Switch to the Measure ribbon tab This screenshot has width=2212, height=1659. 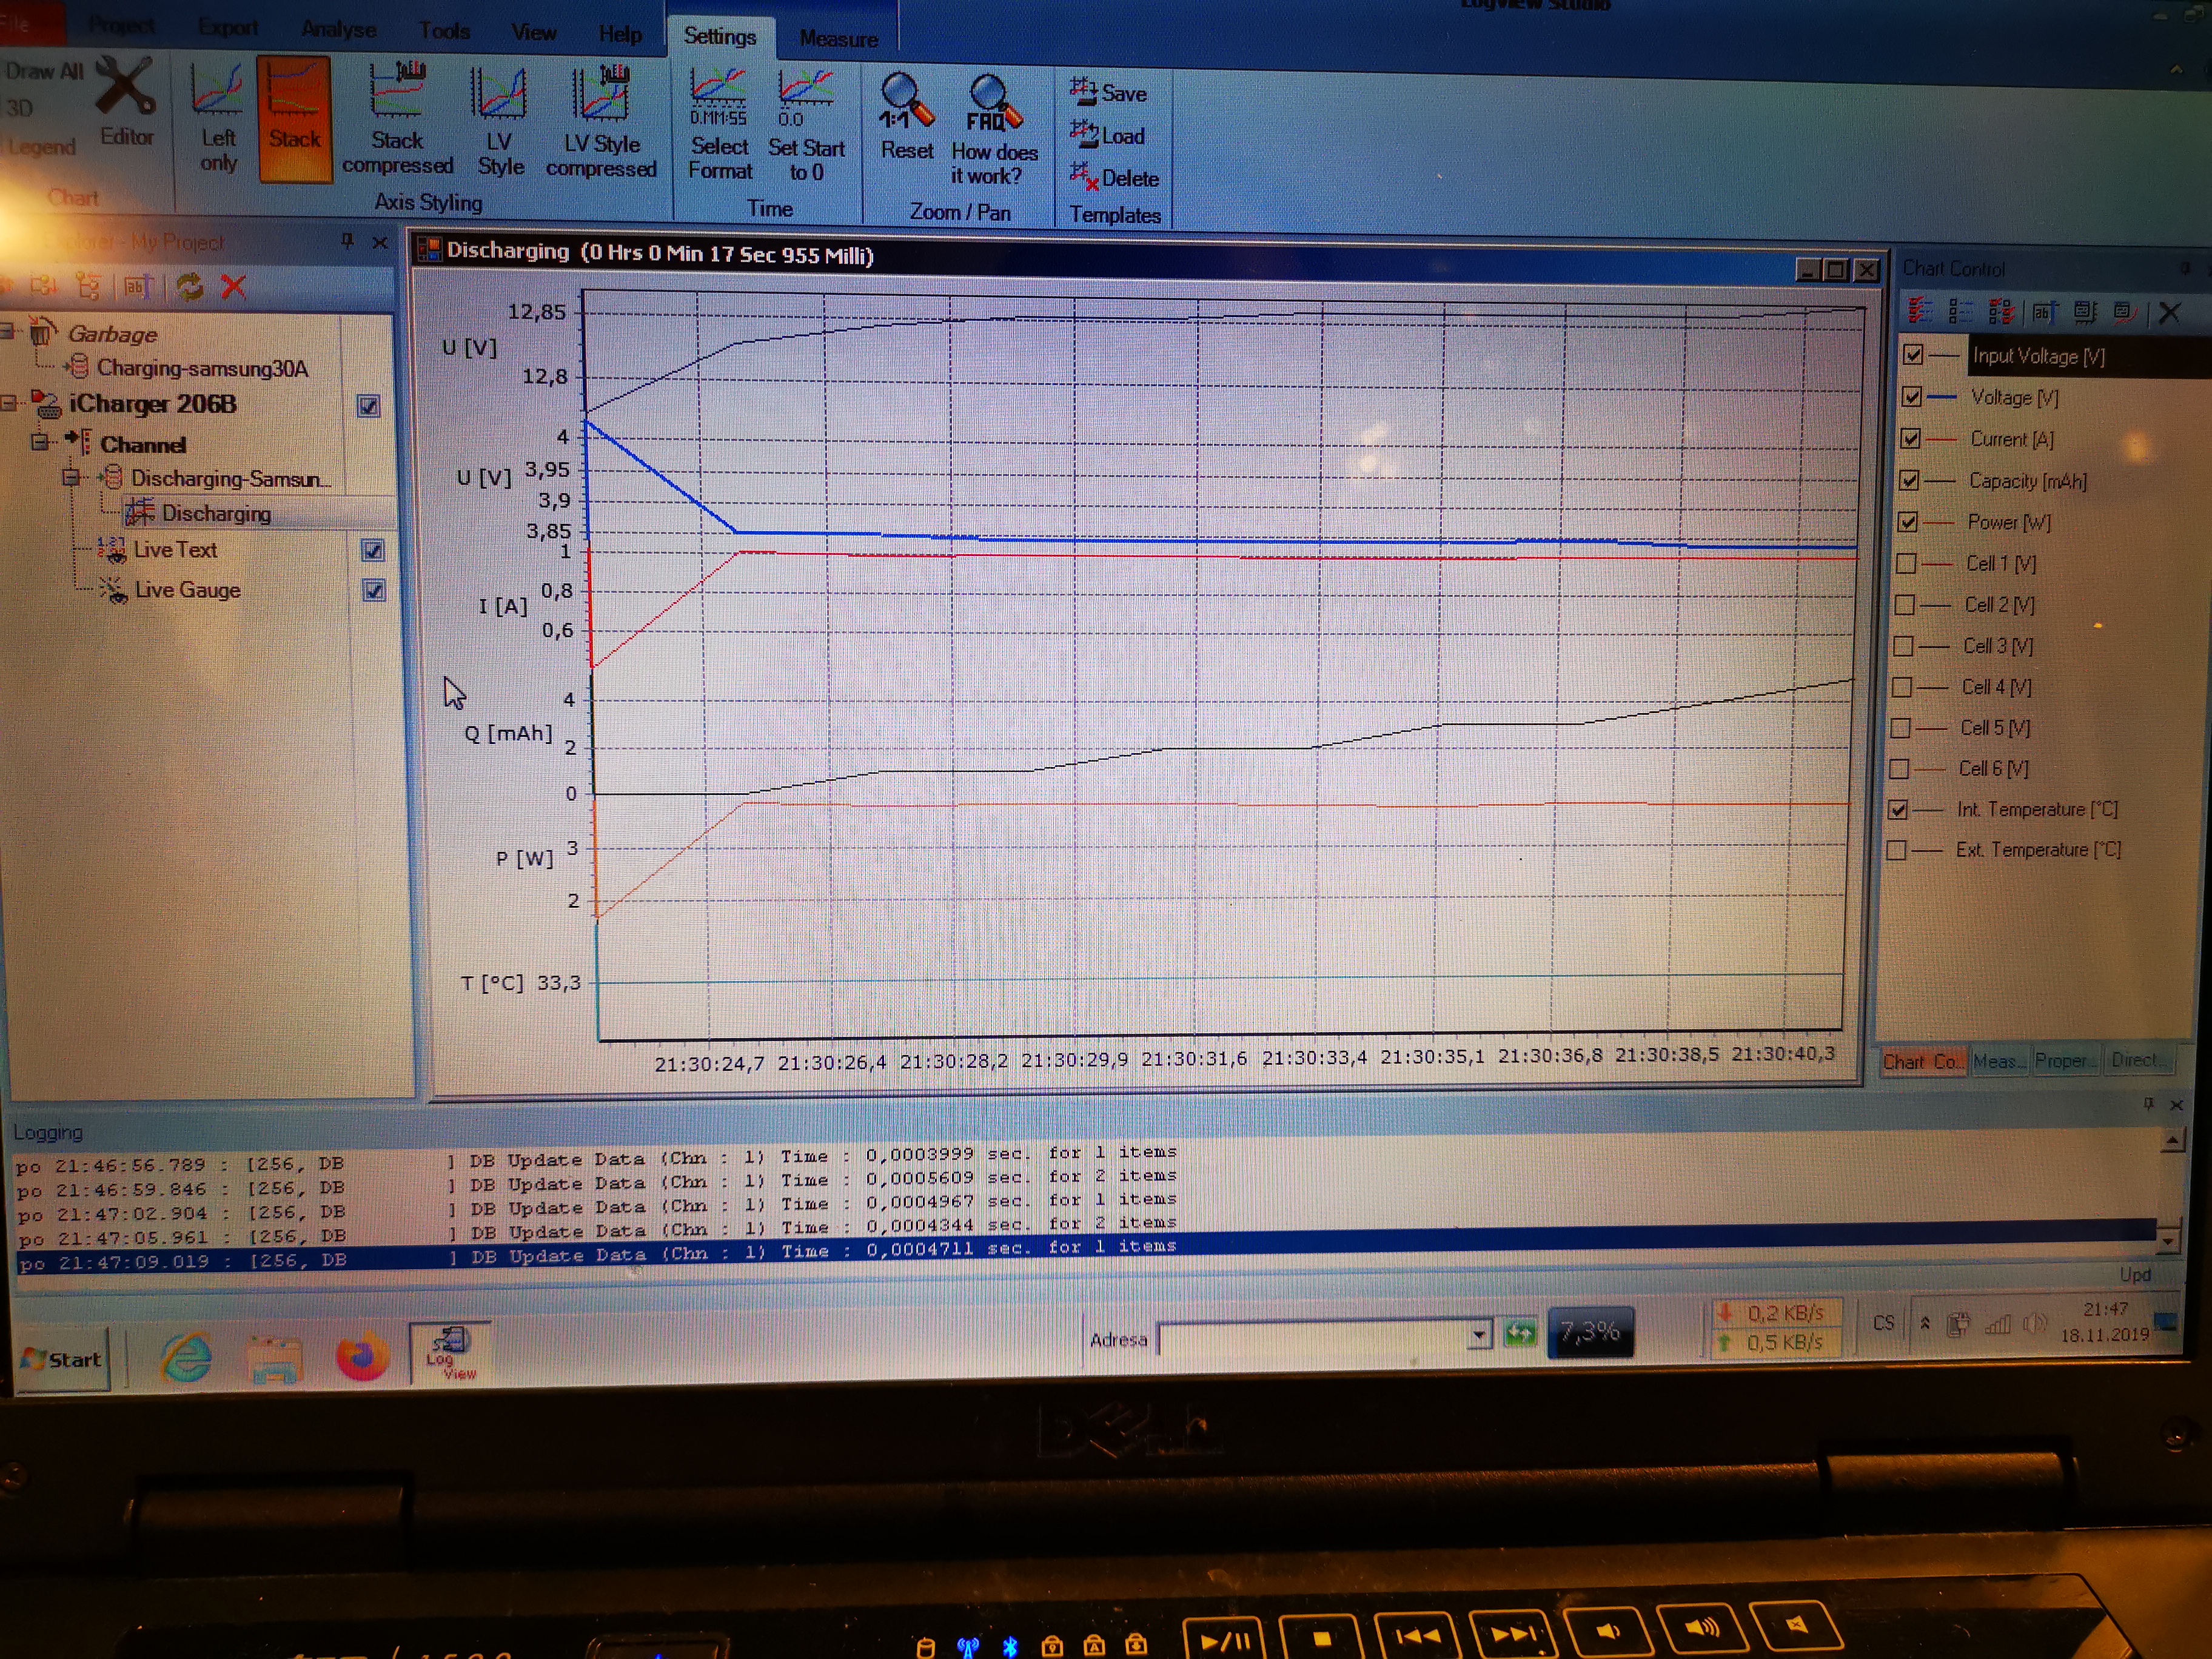click(x=838, y=39)
